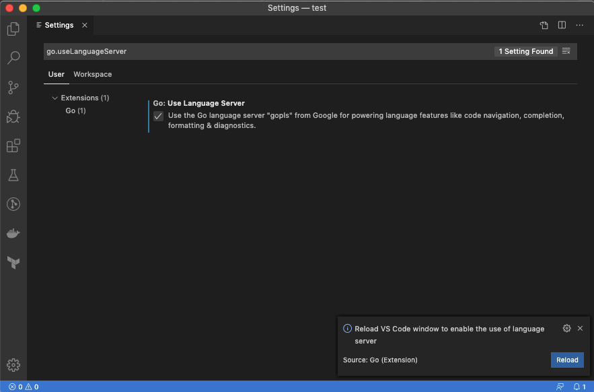
Task: Open the Run and Debug view
Action: [13, 117]
